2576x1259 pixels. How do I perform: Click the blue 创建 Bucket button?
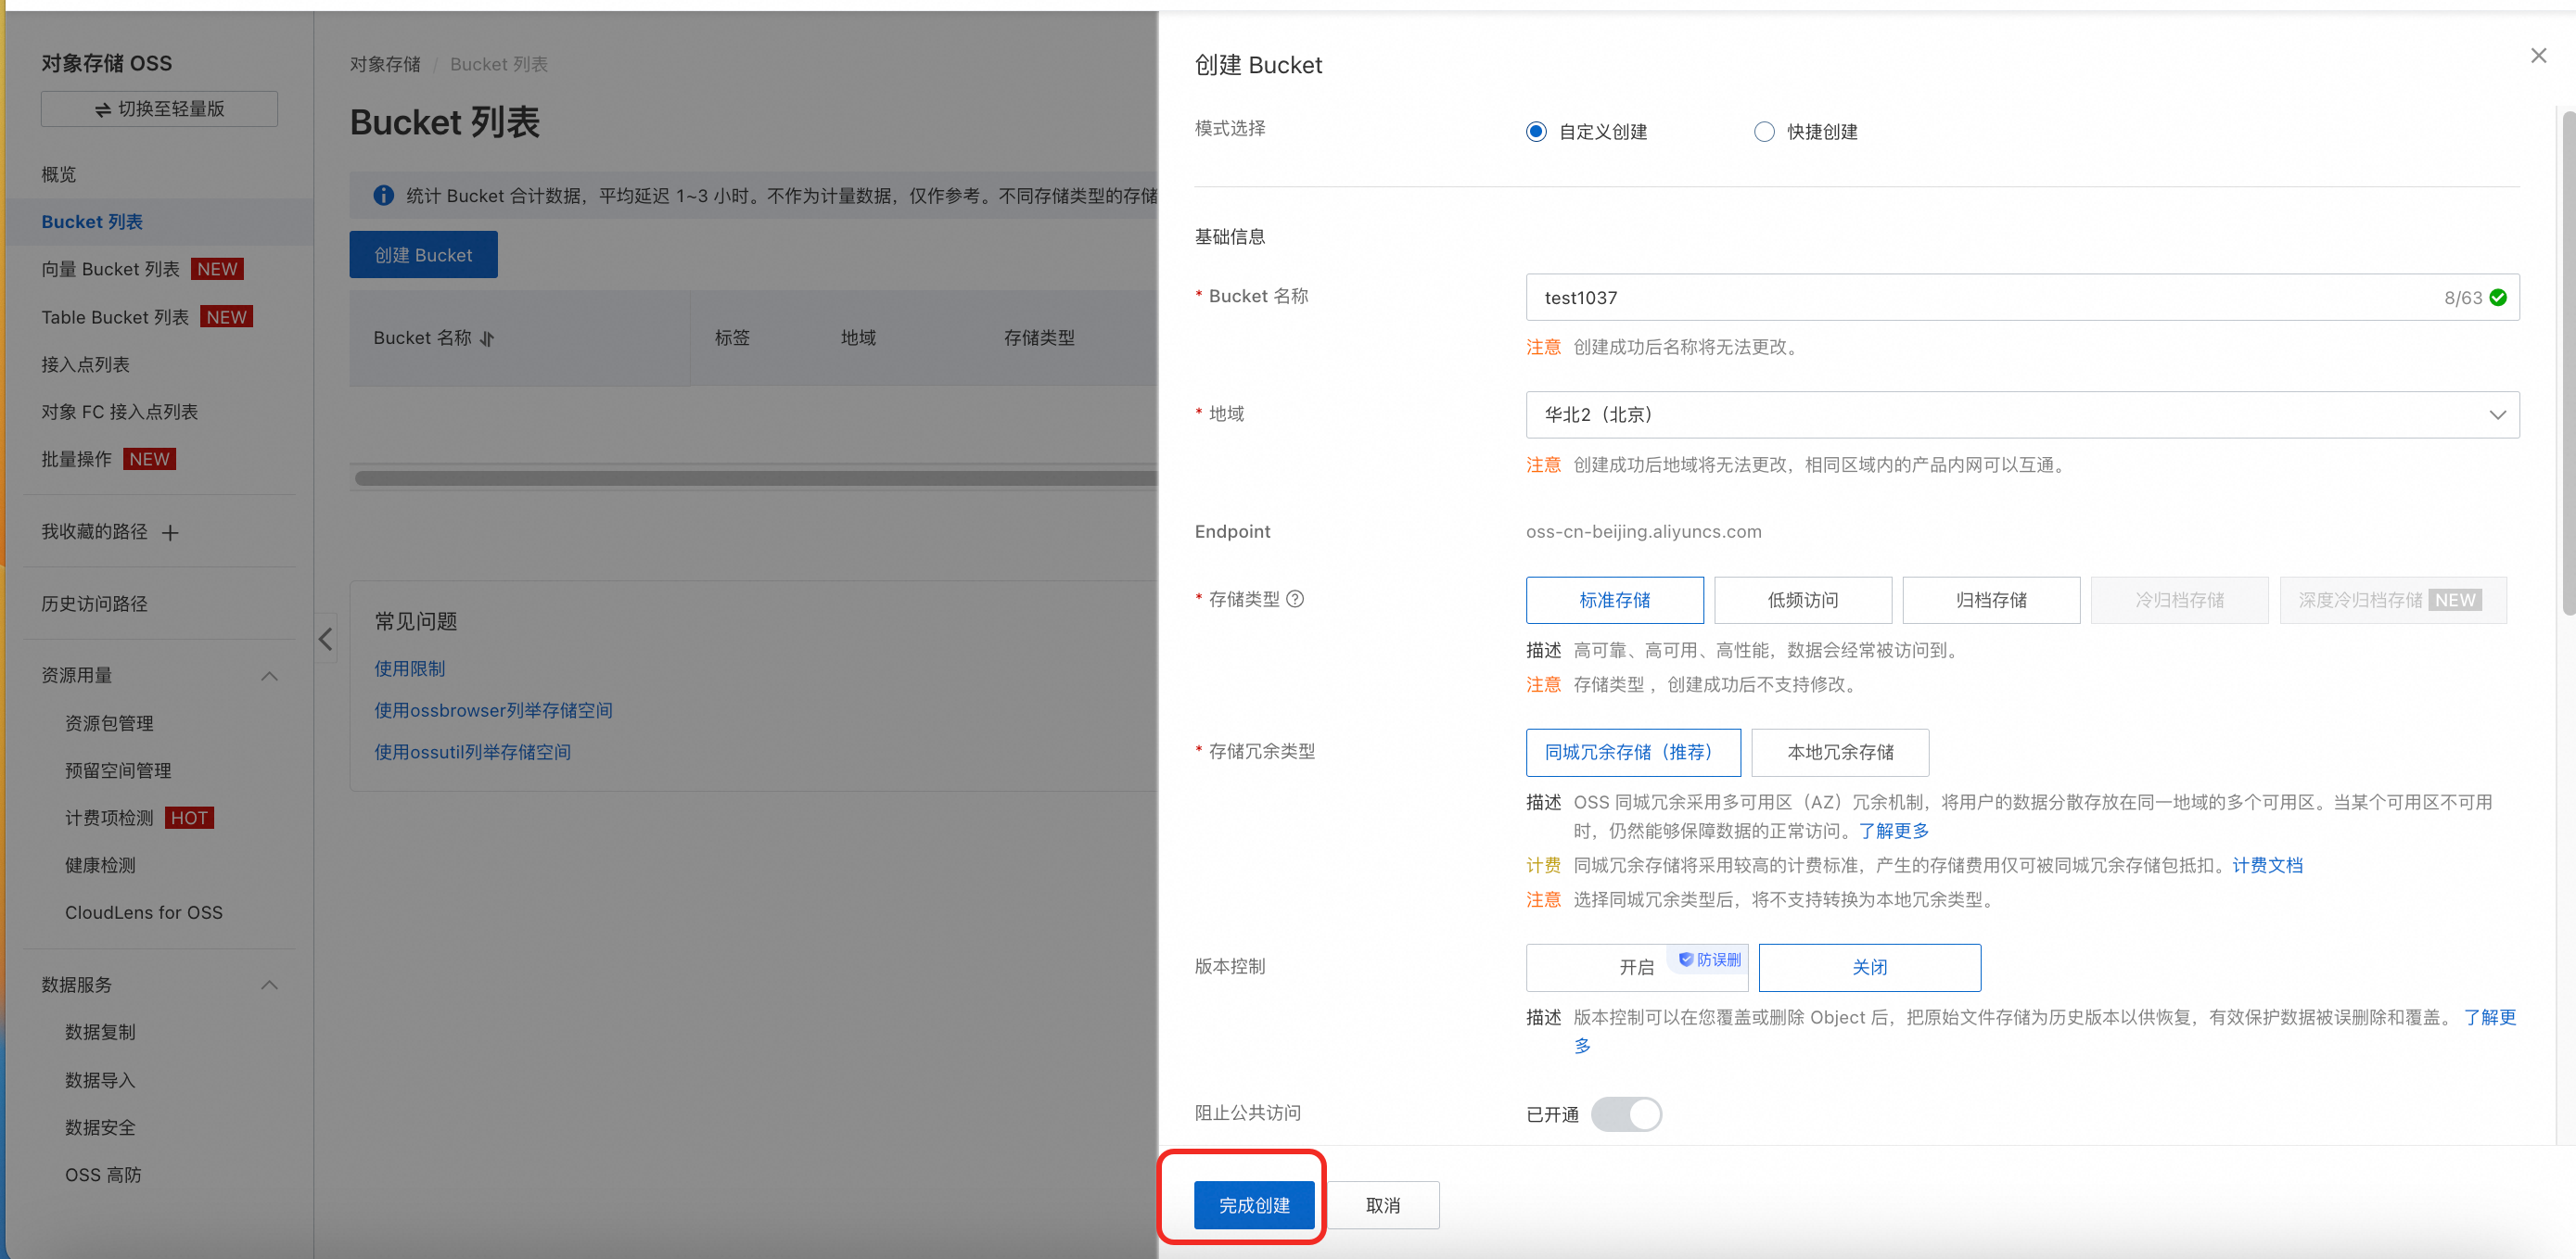pyautogui.click(x=423, y=255)
